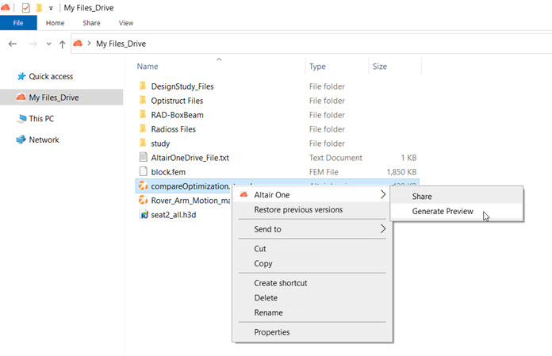Click the Quick access star icon

coord(20,77)
